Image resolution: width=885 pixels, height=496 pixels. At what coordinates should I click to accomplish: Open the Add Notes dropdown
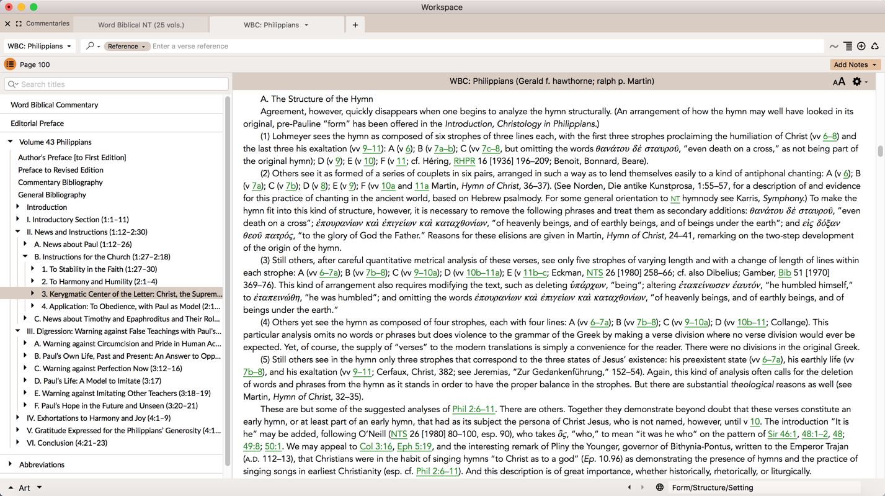pyautogui.click(x=855, y=65)
